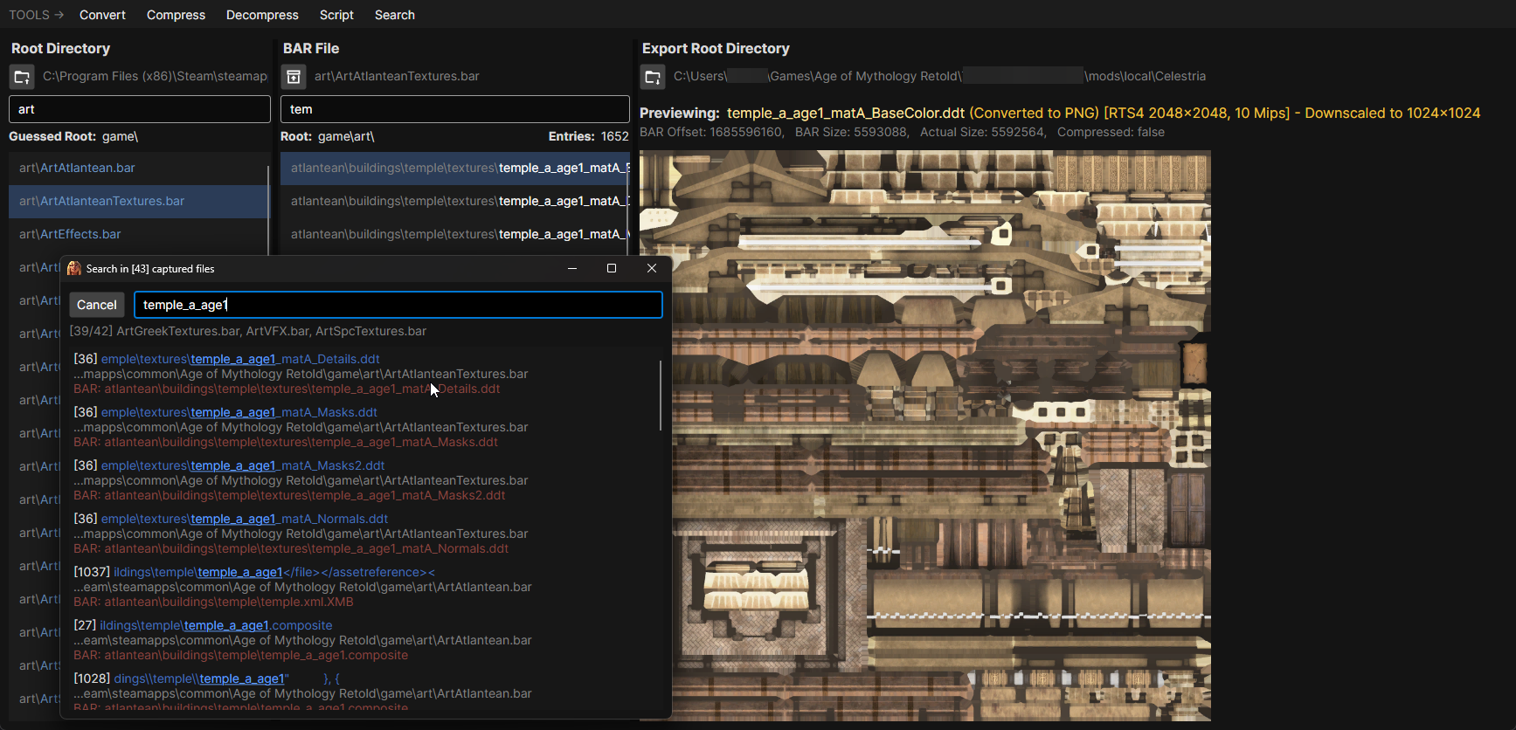This screenshot has width=1516, height=730.
Task: Open the Search menu
Action: click(x=395, y=15)
